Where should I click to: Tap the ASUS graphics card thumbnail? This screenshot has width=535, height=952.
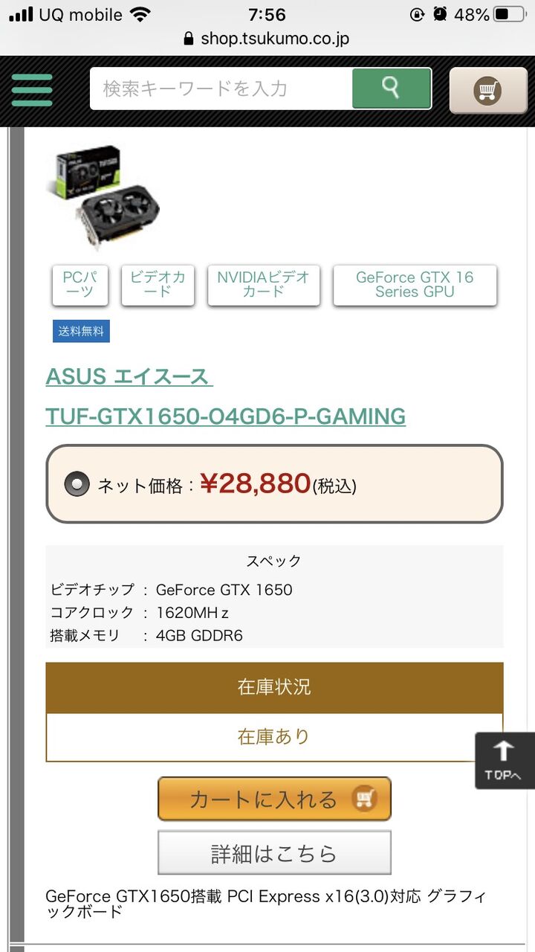point(103,196)
